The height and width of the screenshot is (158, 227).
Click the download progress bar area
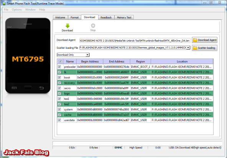(x=137, y=143)
